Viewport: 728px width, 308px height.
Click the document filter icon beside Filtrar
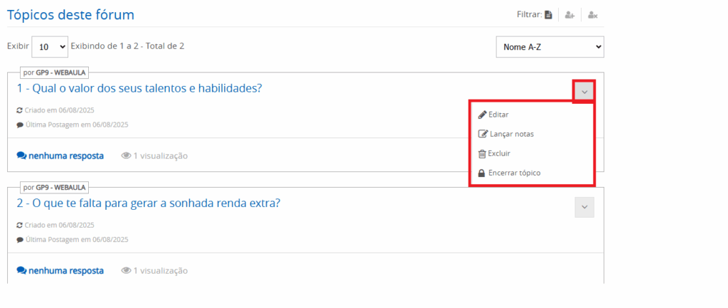548,15
